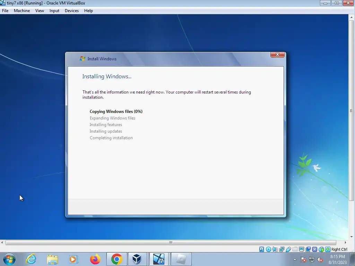
Task: Click the vertical scrollbar up arrow
Action: click(352, 17)
